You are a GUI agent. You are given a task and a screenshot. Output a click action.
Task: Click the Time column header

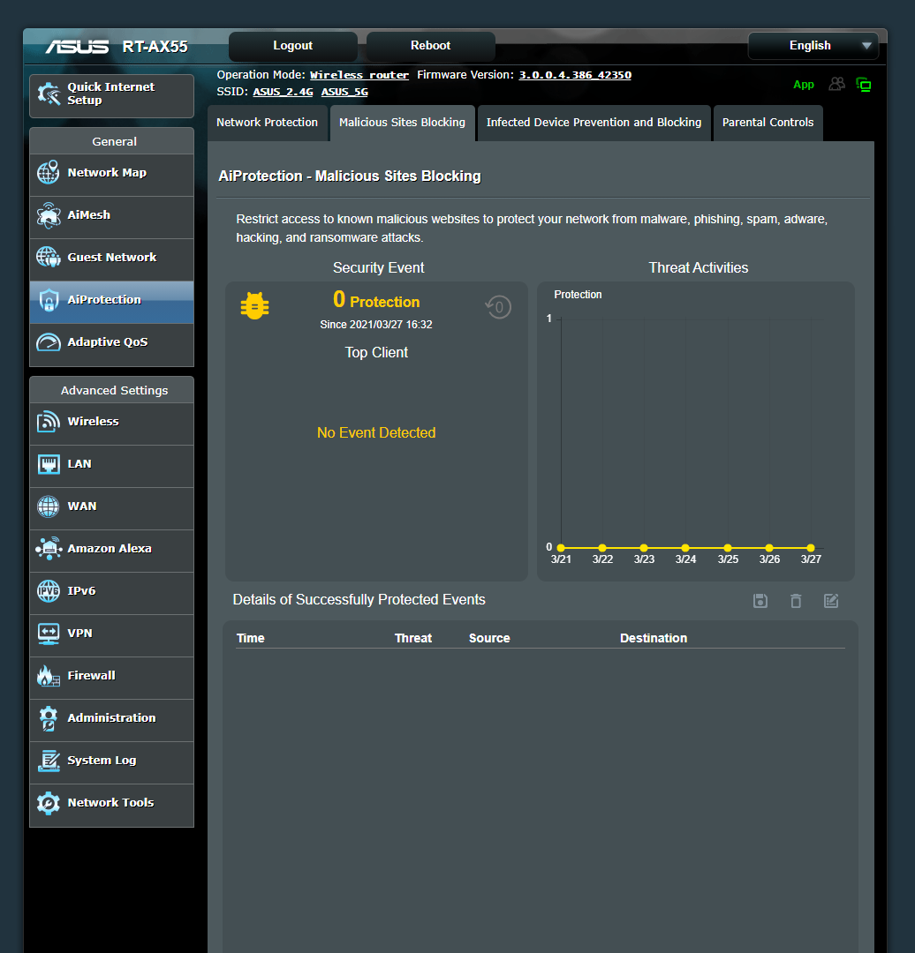[x=251, y=638]
